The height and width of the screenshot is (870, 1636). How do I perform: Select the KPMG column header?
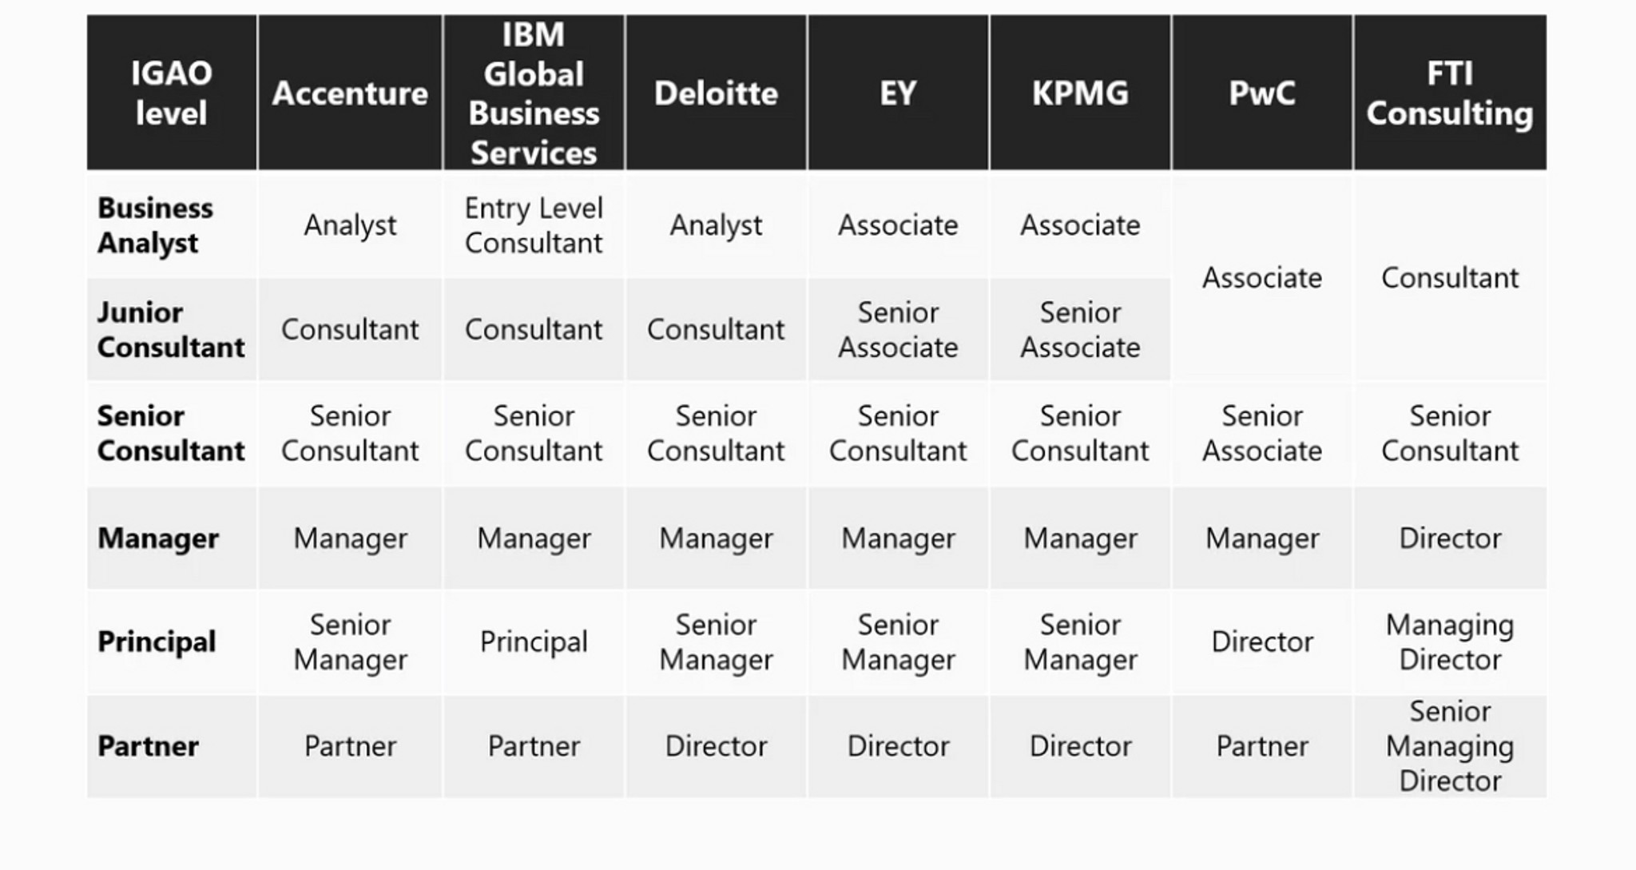pos(1080,93)
